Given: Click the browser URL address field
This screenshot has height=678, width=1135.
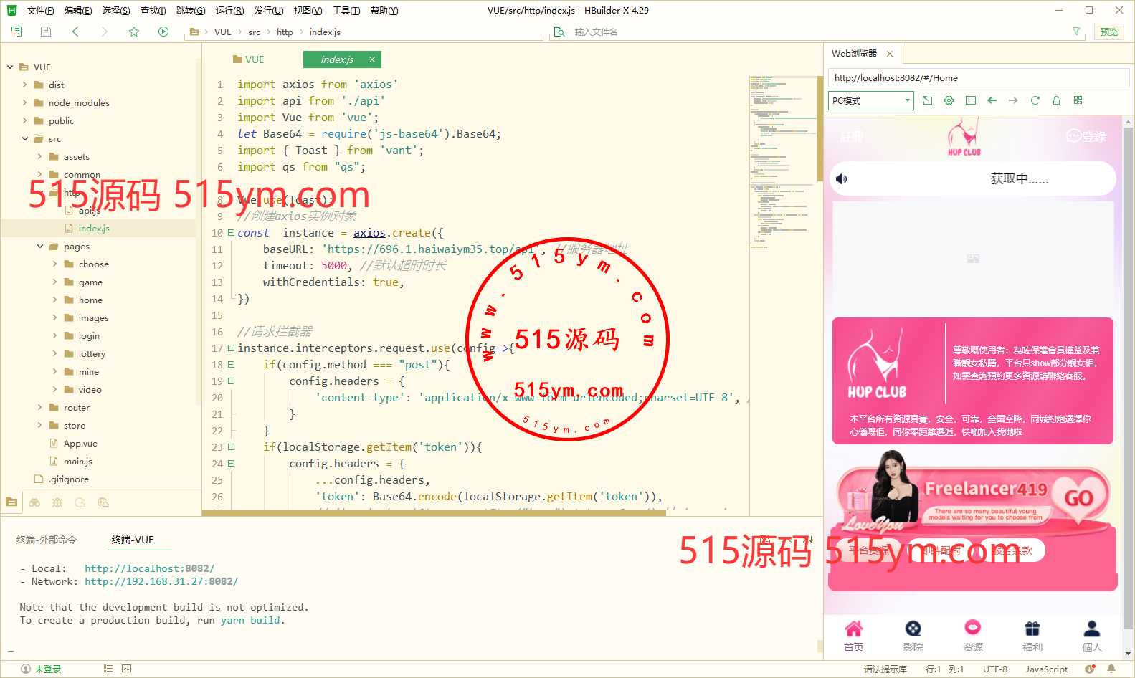Looking at the screenshot, I should click(x=978, y=78).
